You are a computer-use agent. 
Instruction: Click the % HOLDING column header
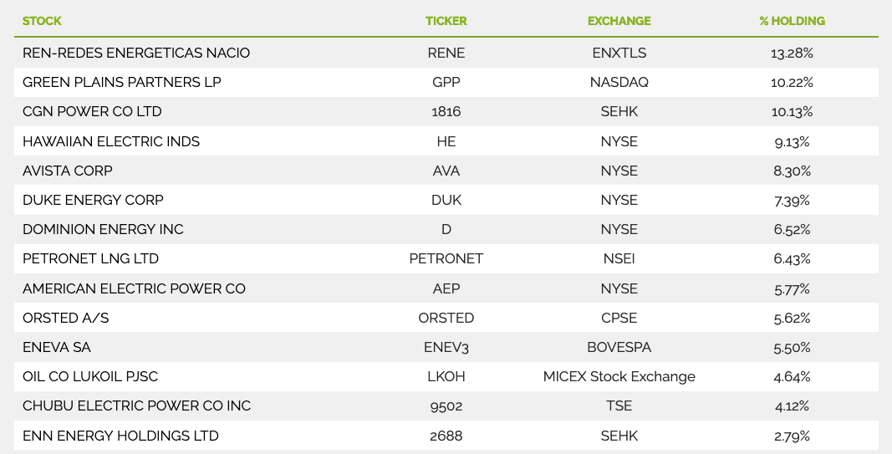point(792,21)
